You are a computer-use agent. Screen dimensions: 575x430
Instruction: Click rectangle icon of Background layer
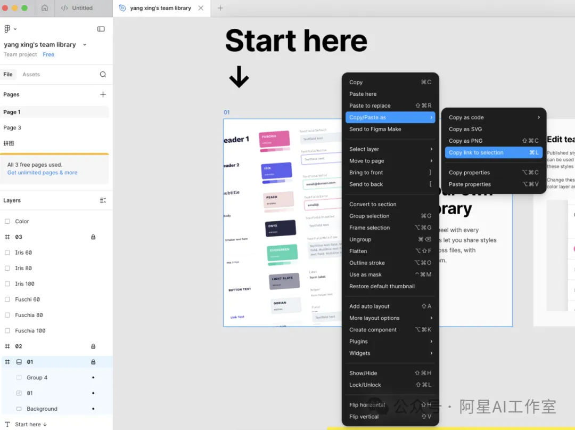click(x=19, y=409)
